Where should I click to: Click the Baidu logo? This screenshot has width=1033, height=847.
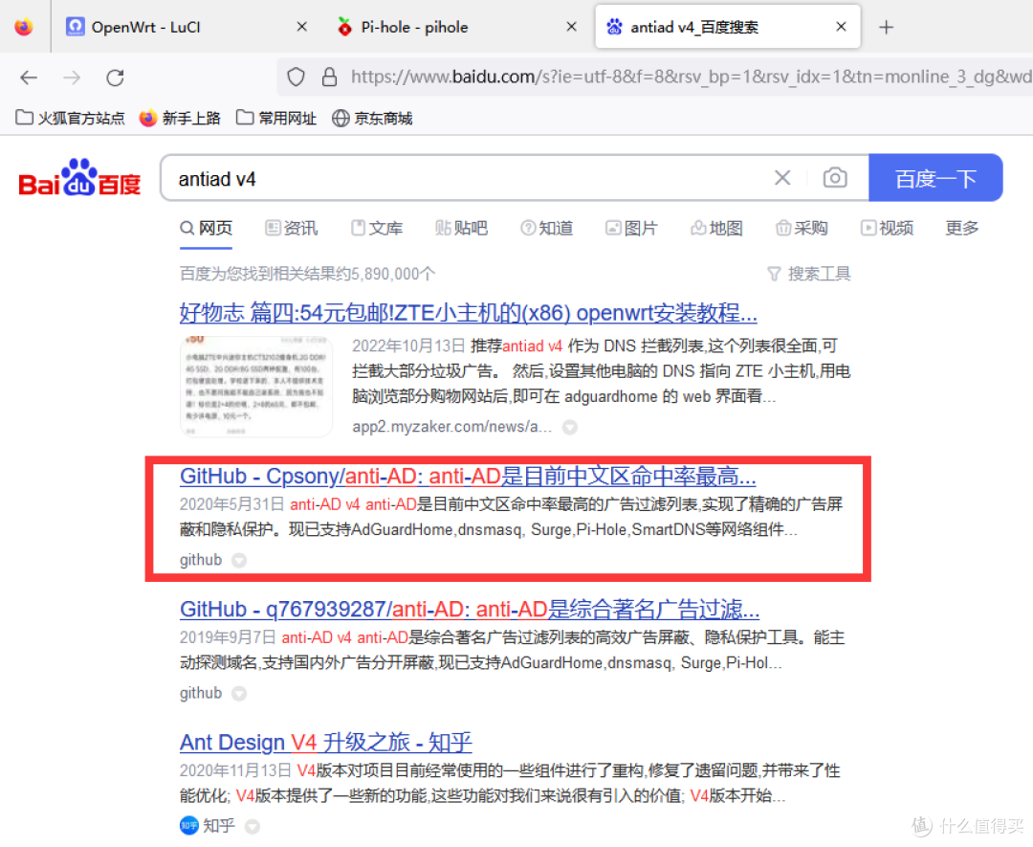point(79,178)
